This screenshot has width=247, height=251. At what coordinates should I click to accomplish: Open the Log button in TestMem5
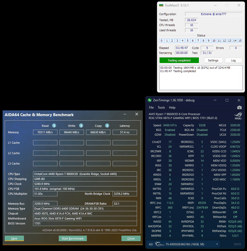[x=233, y=60]
